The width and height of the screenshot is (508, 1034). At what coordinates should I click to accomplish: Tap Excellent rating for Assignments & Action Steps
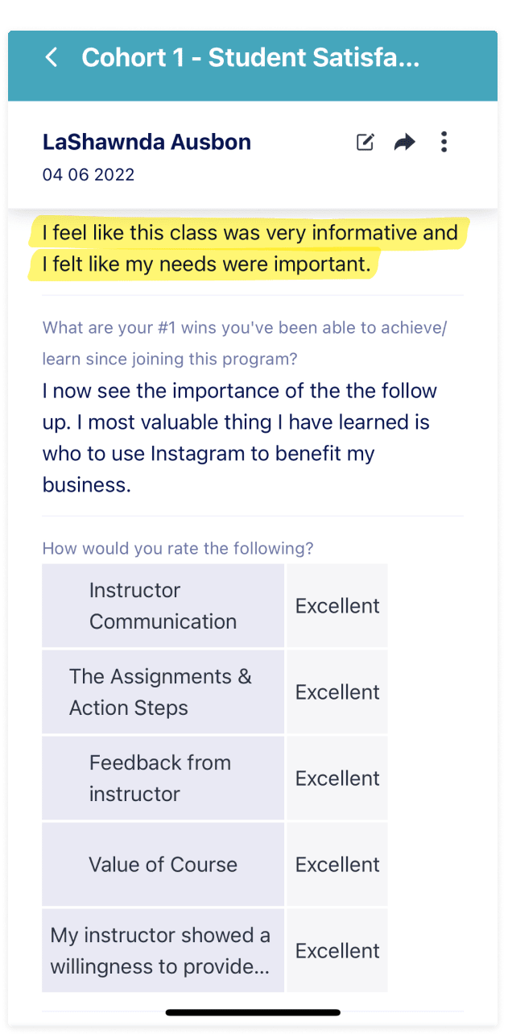pyautogui.click(x=337, y=692)
